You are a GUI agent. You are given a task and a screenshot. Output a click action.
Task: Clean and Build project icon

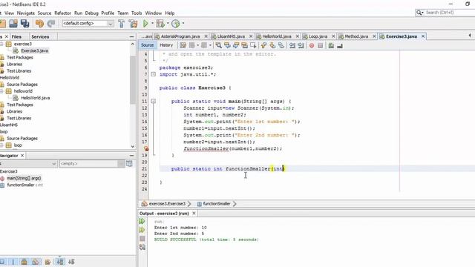[x=133, y=23]
